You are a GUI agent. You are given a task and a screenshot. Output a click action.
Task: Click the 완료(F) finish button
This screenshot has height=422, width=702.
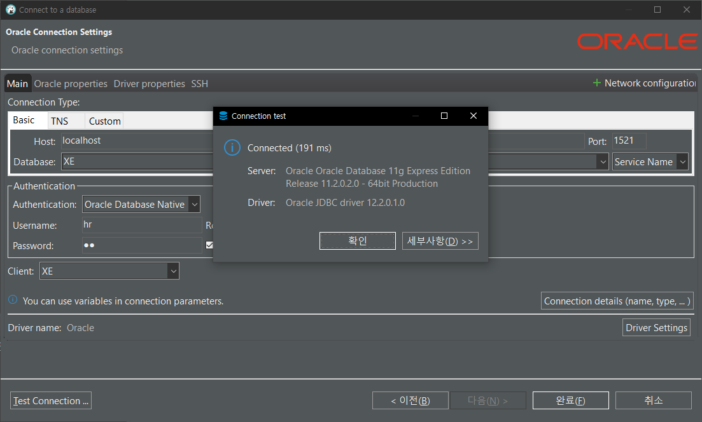(x=570, y=400)
